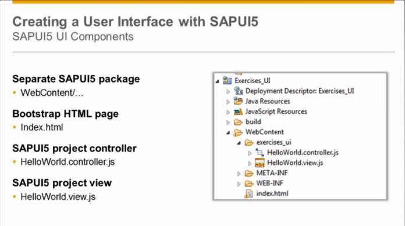This screenshot has height=226, width=405.
Task: Select HelloWorld.controller.js label in tree
Action: click(303, 152)
